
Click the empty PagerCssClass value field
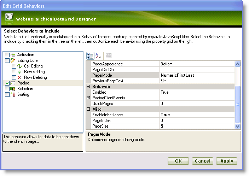197,70
